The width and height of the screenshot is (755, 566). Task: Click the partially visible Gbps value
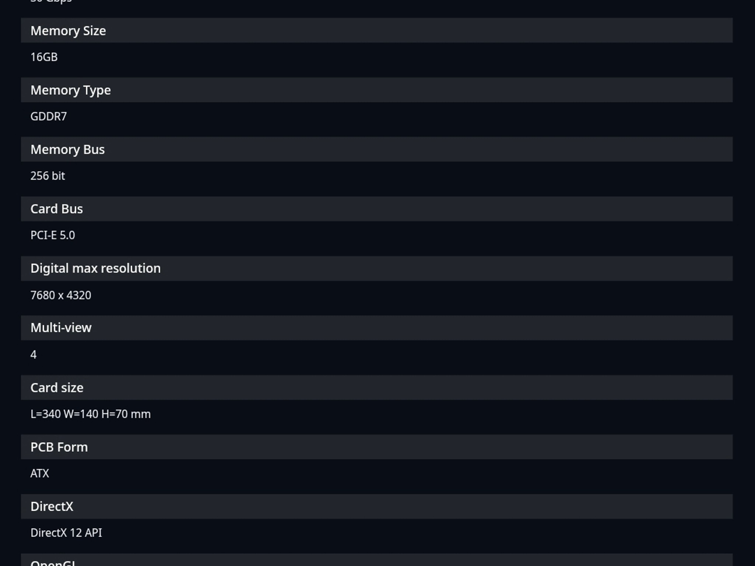pos(51,2)
